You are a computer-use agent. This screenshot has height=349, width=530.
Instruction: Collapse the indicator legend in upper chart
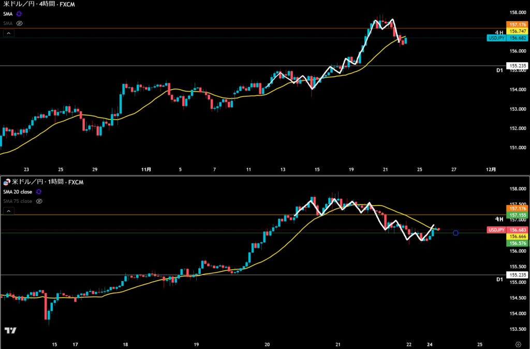pyautogui.click(x=8, y=33)
